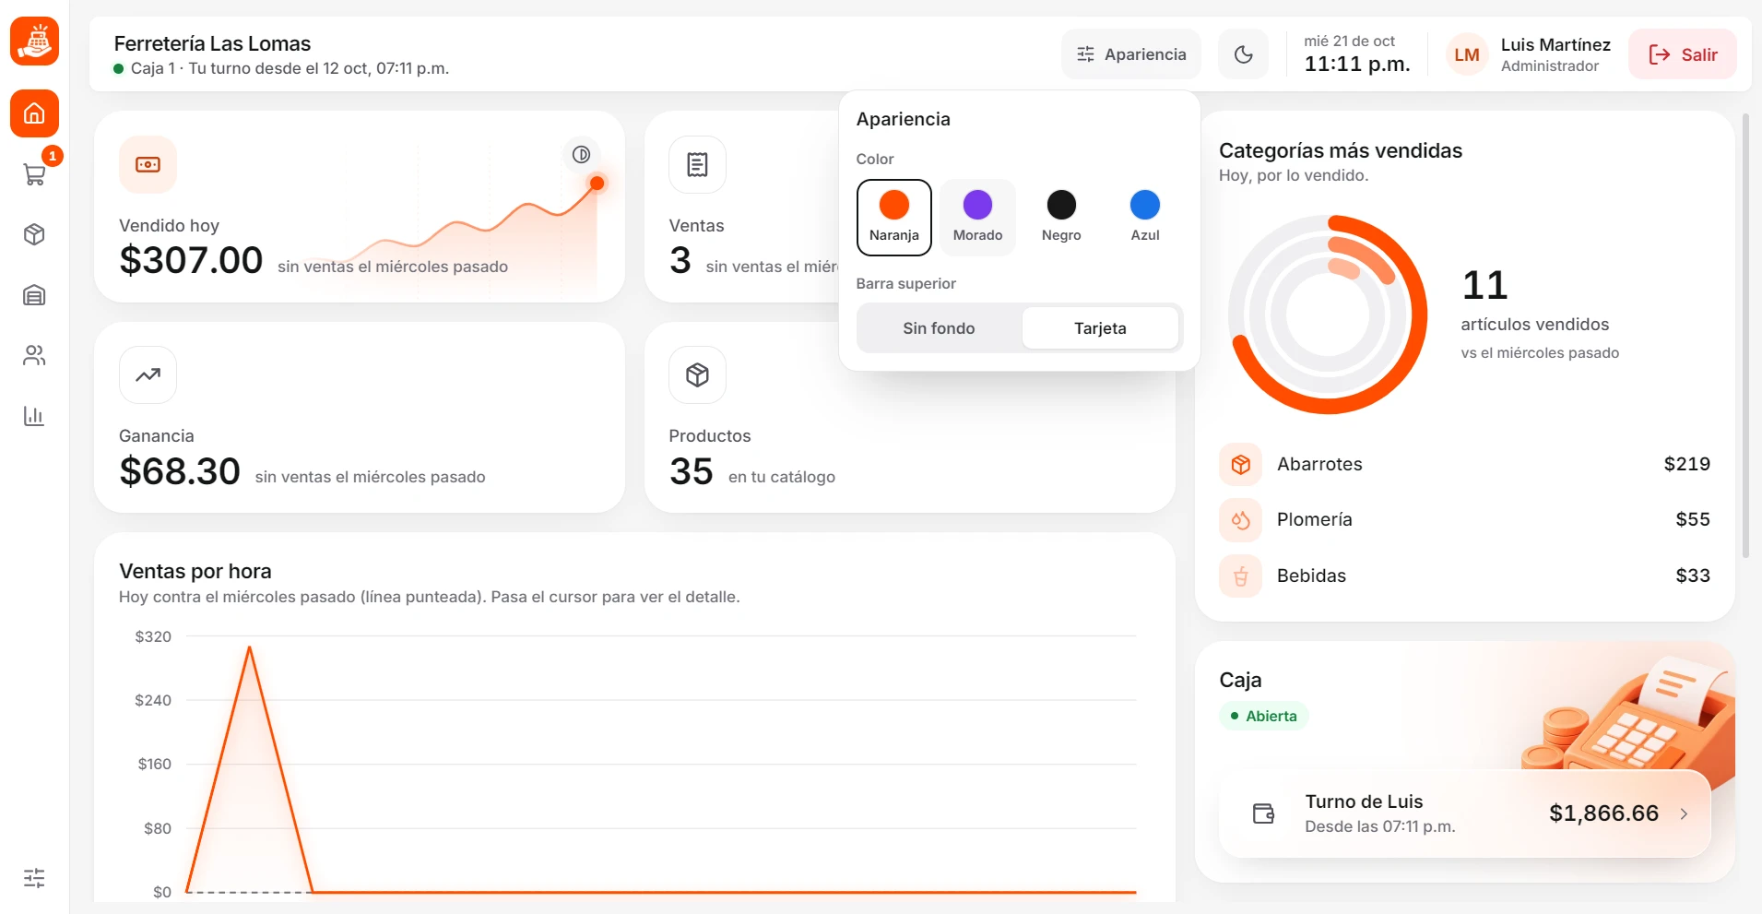Image resolution: width=1762 pixels, height=914 pixels.
Task: Click the page vertical scrollbar
Action: [1745, 337]
